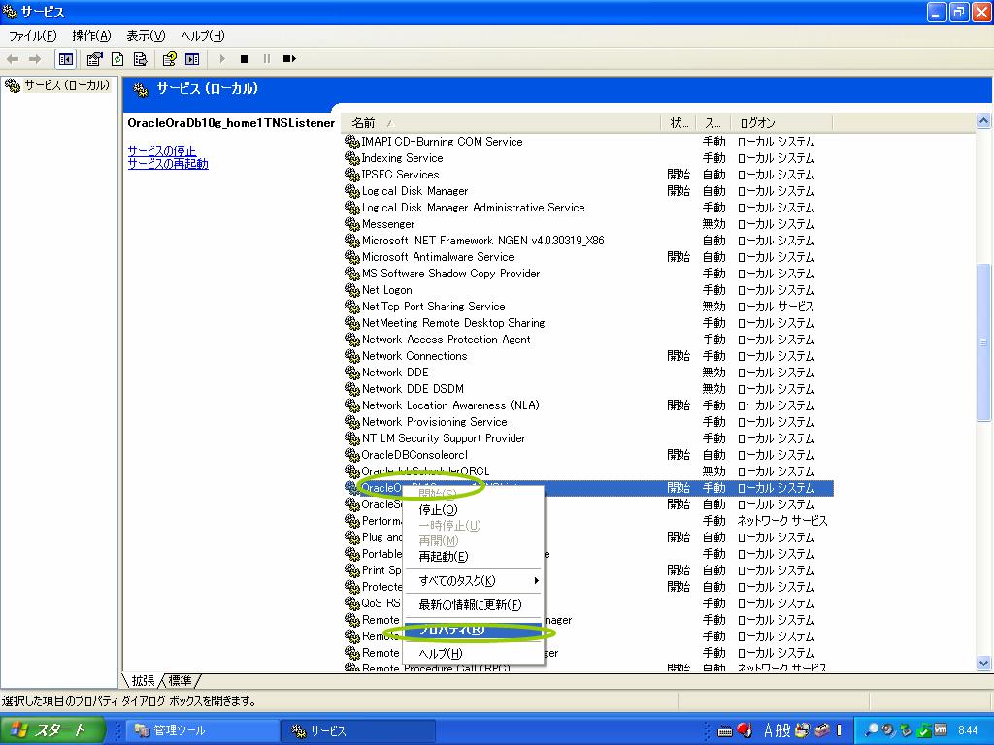The width and height of the screenshot is (994, 745).
Task: Select Microsoft Antimalware Service
Action: [438, 256]
